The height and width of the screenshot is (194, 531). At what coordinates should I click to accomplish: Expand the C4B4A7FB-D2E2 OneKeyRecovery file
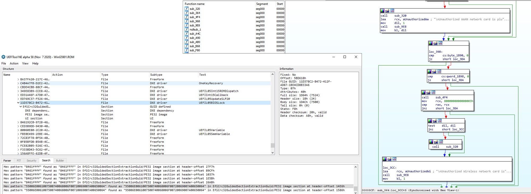tap(18, 83)
